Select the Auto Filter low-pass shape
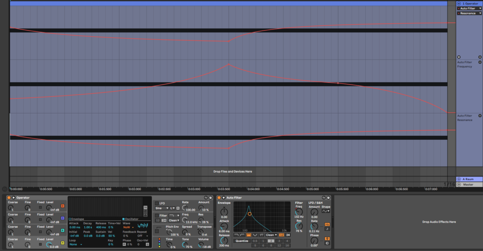This screenshot has height=251, width=483. tap(236, 235)
